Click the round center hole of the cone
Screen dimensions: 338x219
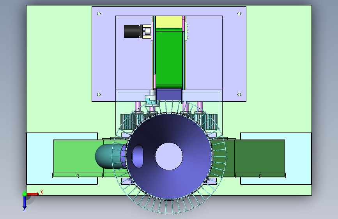pyautogui.click(x=169, y=156)
